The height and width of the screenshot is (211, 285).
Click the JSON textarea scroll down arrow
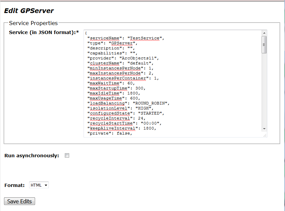coord(264,129)
